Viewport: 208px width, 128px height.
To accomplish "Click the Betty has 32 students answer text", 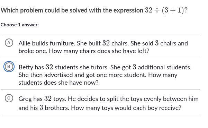I will coord(105,75).
